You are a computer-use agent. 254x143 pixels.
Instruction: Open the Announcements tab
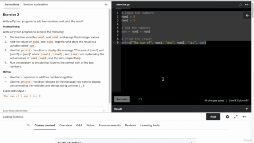click(x=110, y=126)
